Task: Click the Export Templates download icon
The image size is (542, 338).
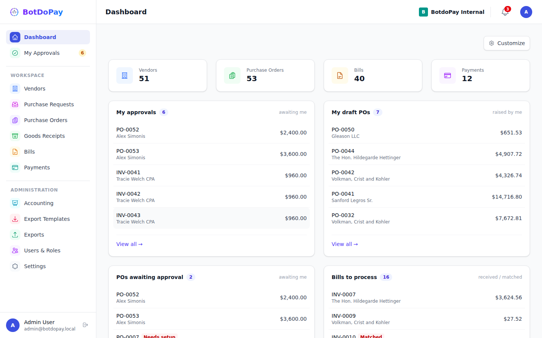Action: point(15,219)
